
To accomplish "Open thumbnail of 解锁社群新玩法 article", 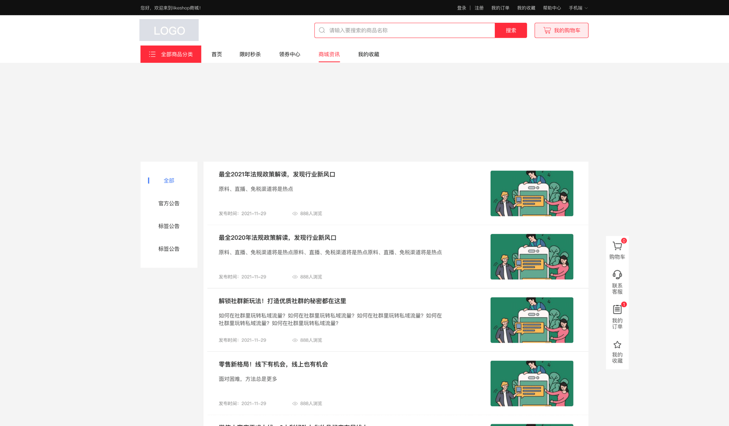I will pos(532,320).
